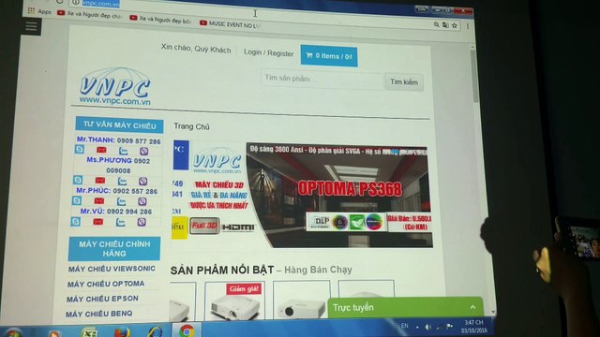Open the MÁY CHIẾU BENQ category
Screen dimensions: 600x337
click(x=99, y=314)
